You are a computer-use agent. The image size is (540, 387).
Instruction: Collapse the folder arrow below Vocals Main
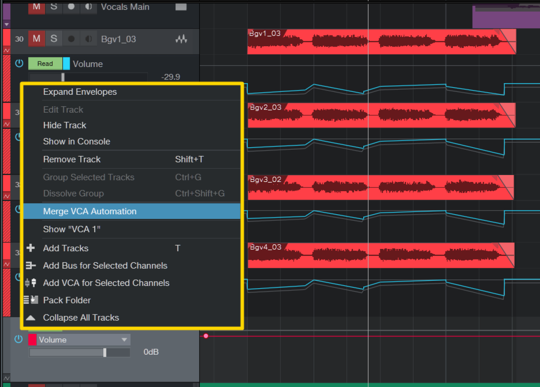click(6, 24)
